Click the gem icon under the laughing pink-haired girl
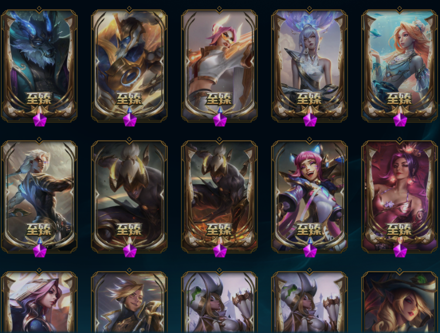 coord(310,251)
